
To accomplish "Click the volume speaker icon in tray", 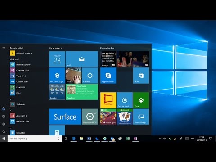I will click(x=165, y=139).
